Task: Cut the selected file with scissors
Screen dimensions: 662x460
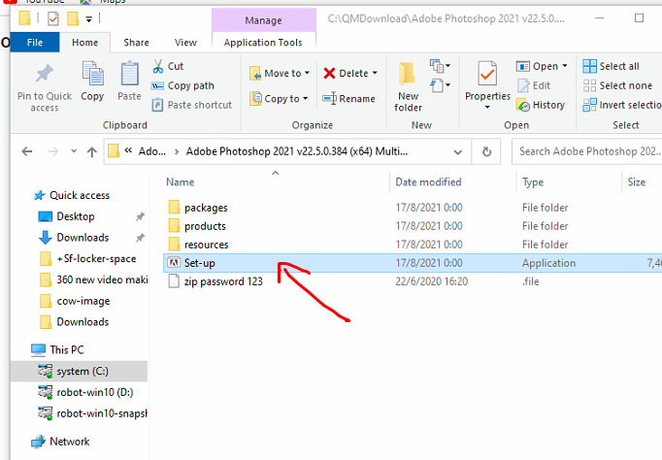Action: coord(168,66)
